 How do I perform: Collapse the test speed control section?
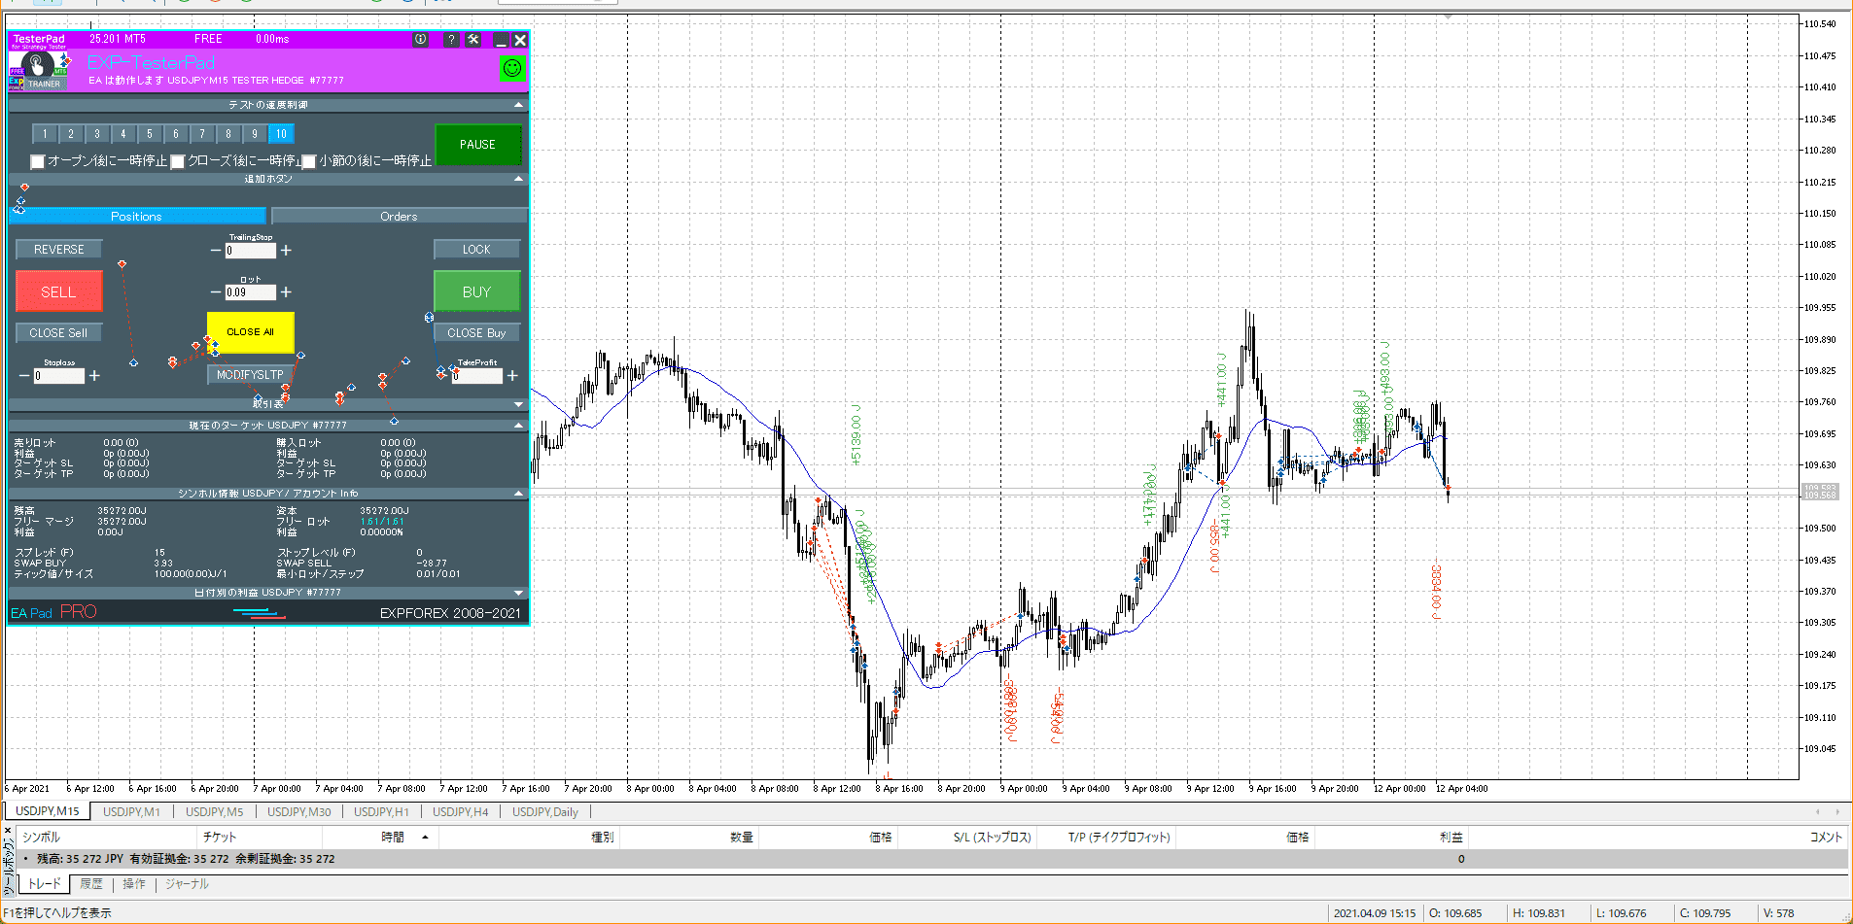[518, 105]
